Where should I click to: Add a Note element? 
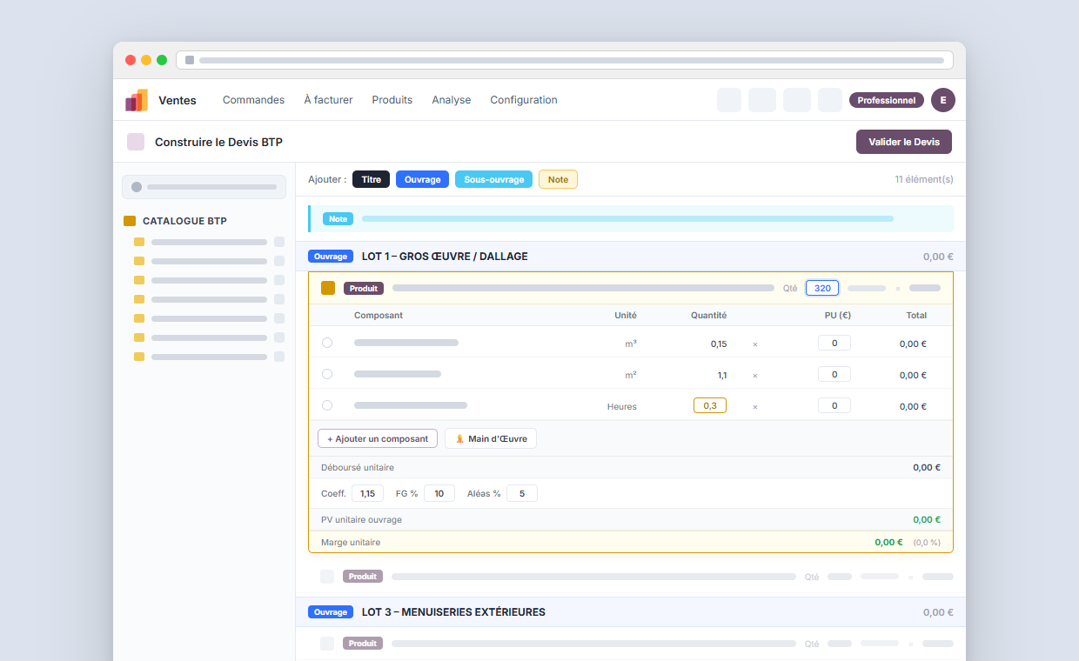558,179
